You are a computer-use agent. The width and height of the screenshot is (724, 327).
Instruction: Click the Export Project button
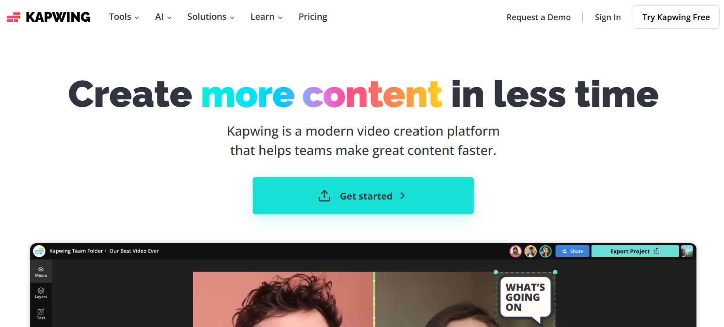(x=635, y=251)
